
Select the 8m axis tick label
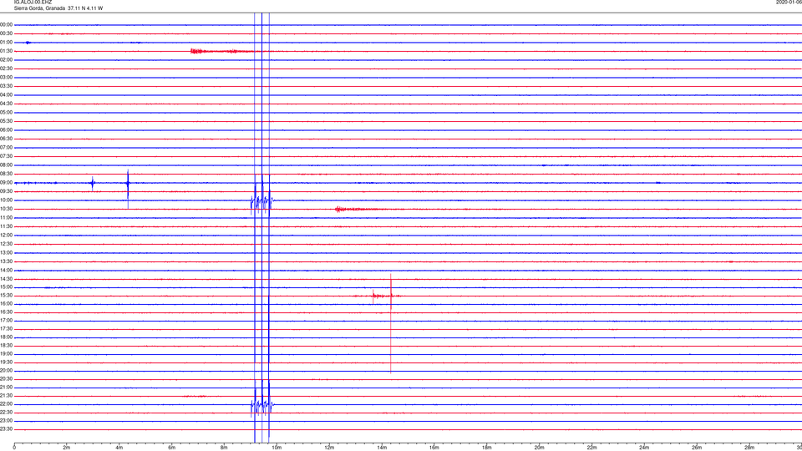(224, 448)
